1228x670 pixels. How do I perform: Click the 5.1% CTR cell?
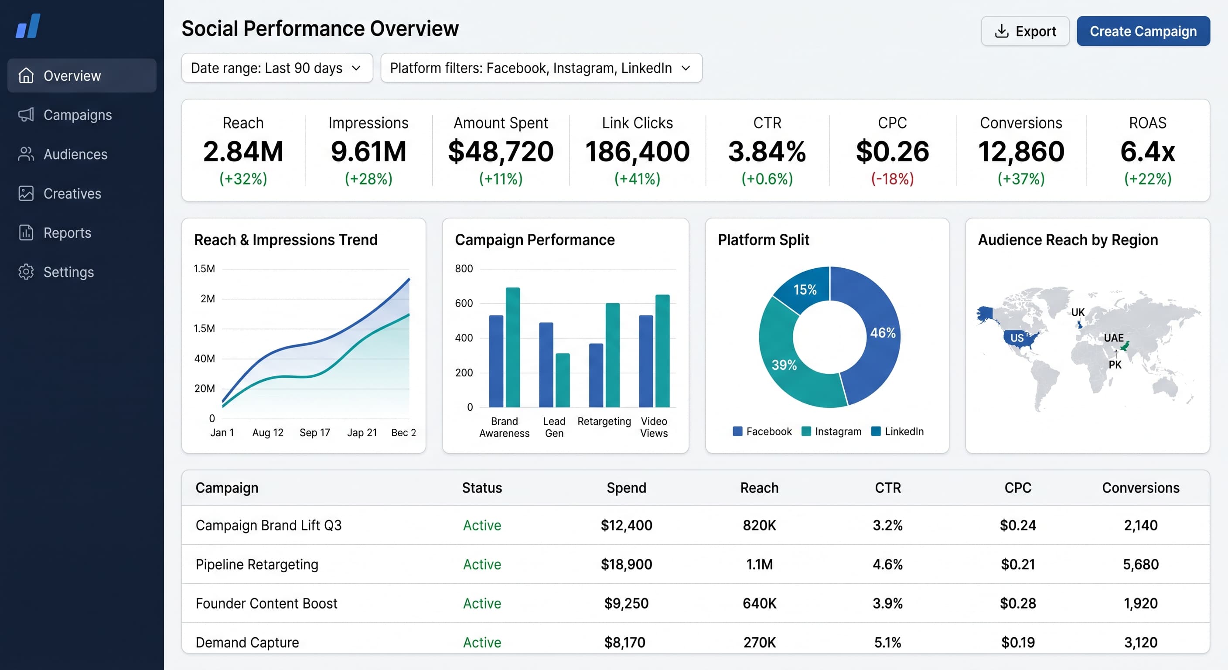coord(887,643)
